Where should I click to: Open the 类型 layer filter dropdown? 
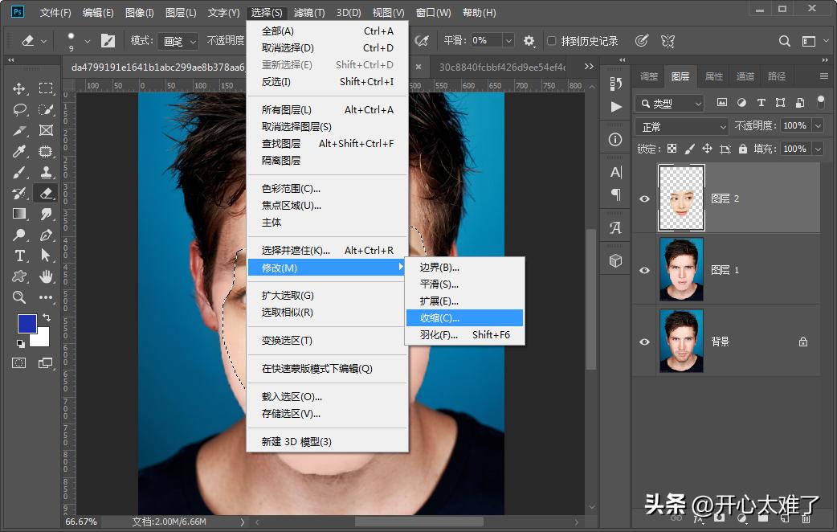coord(669,103)
